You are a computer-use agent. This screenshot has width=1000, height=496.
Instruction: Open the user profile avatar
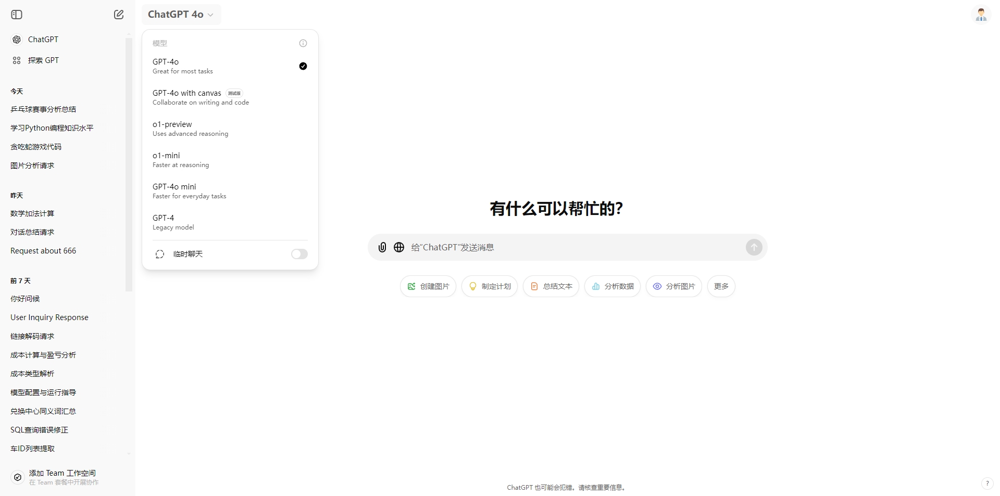981,15
